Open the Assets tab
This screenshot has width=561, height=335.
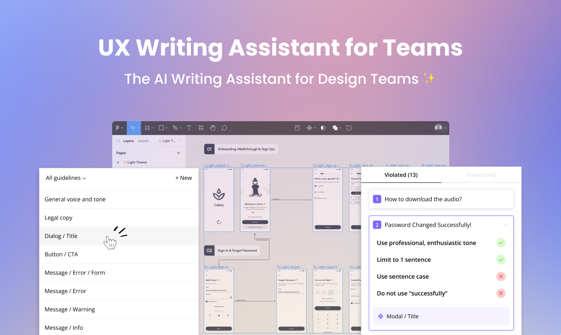tap(144, 141)
